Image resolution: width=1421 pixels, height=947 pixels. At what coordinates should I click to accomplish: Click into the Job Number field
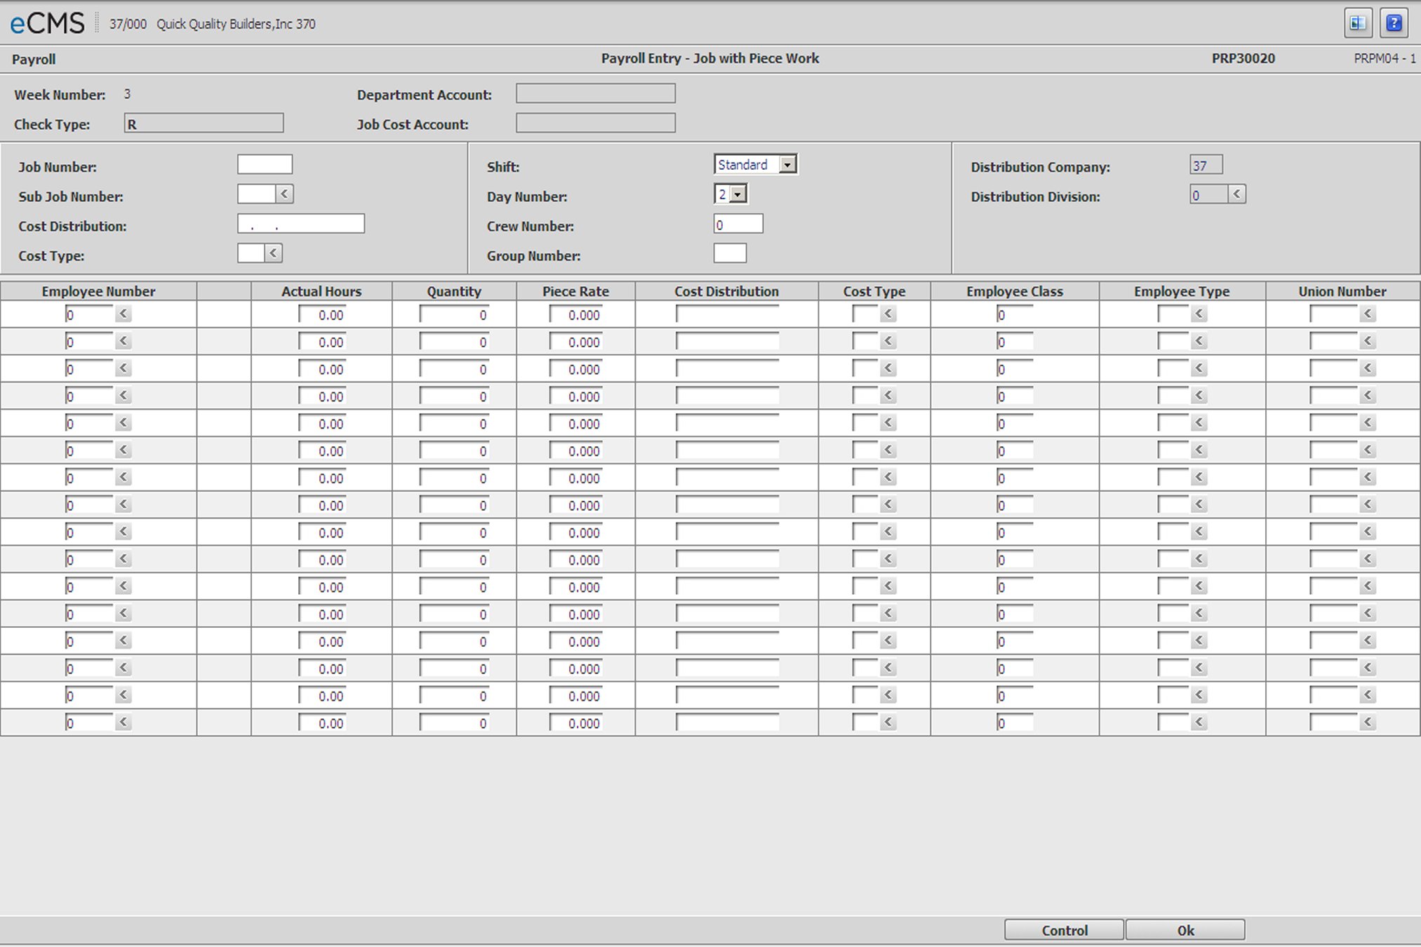(x=265, y=165)
